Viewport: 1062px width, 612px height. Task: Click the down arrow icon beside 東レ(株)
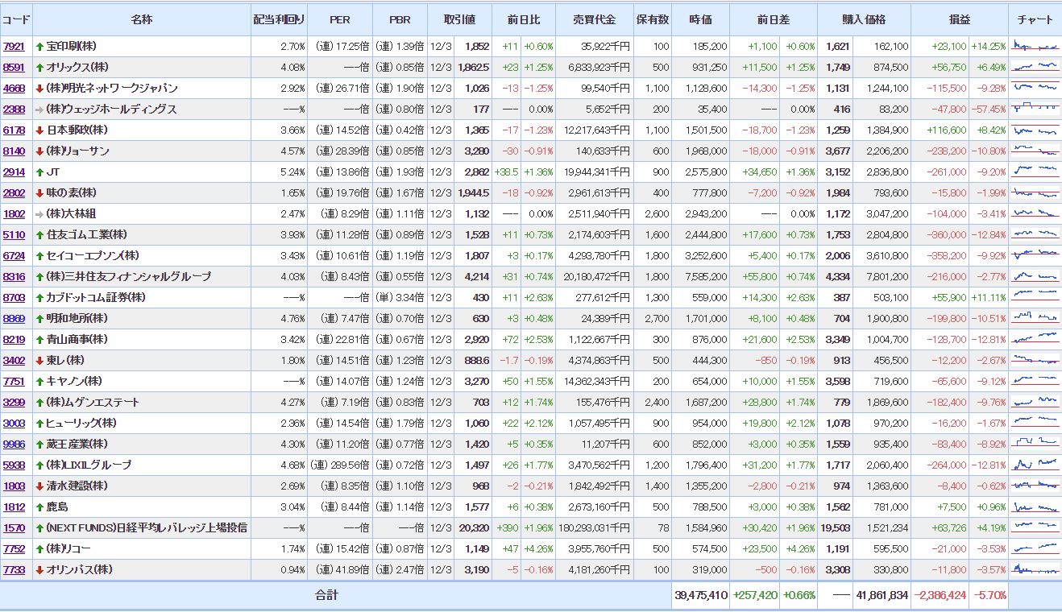[39, 360]
